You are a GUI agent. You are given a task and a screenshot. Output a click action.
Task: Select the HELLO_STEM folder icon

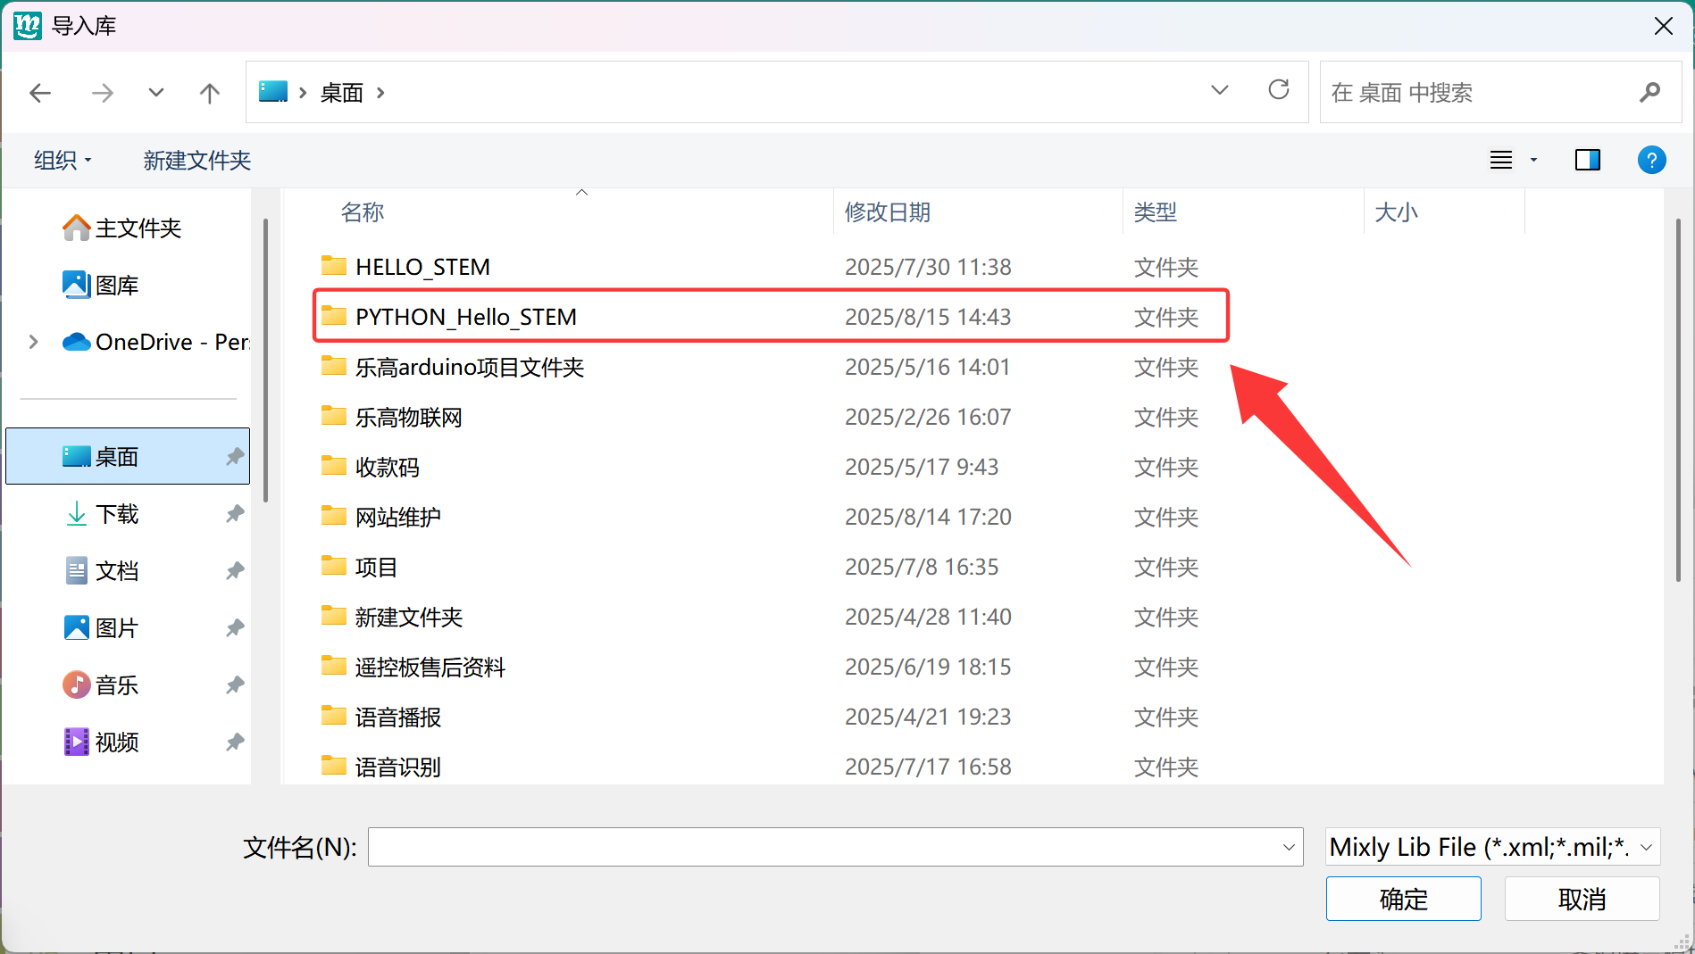pos(334,266)
